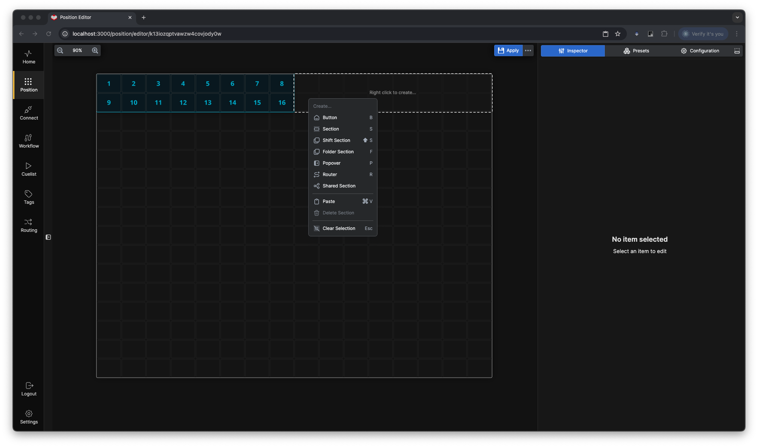758x447 pixels.
Task: Open the browser extensions puzzle icon
Action: [x=664, y=34]
